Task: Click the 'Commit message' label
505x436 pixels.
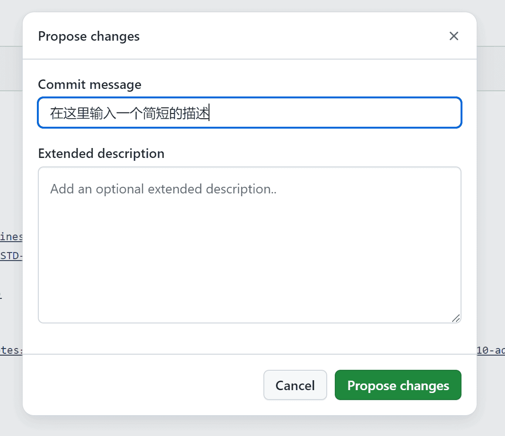Action: point(89,85)
